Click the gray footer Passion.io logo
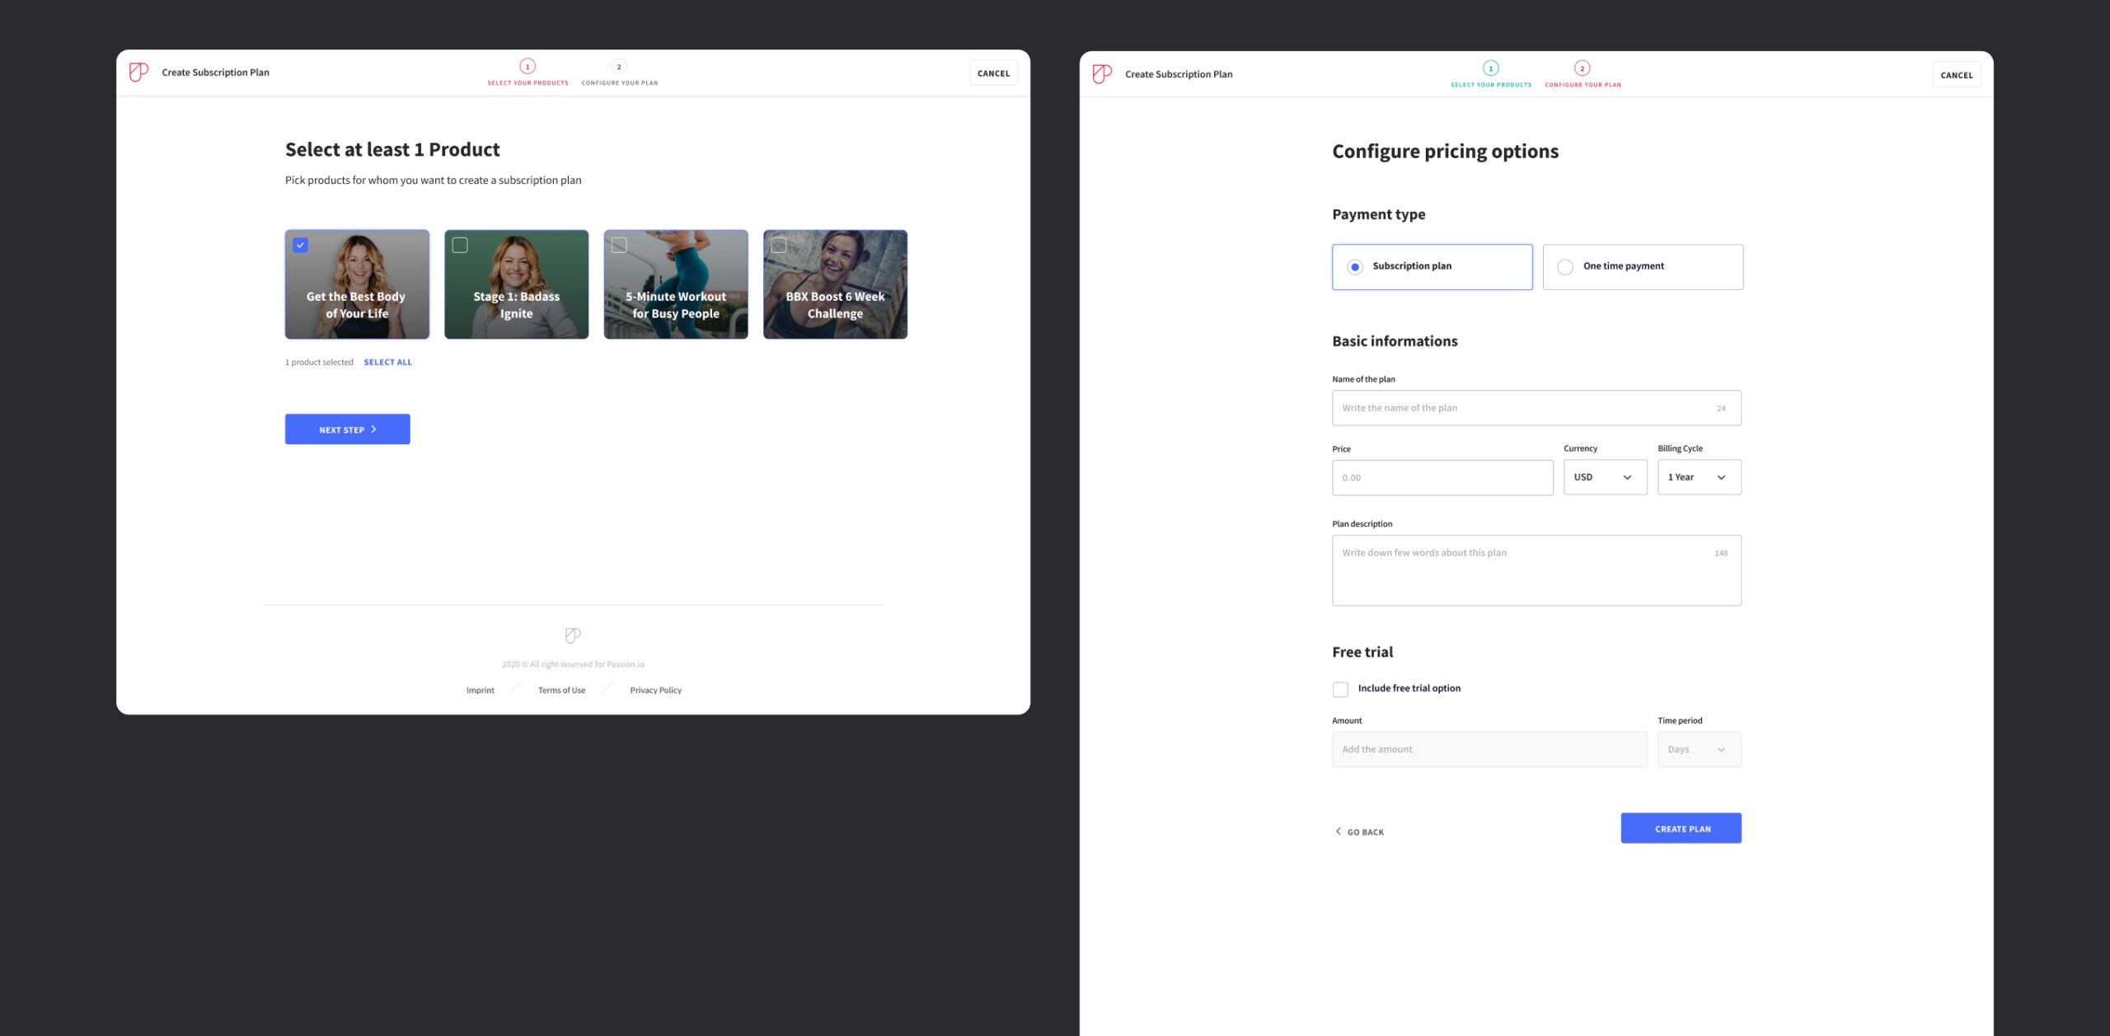This screenshot has height=1036, width=2110. click(x=573, y=635)
